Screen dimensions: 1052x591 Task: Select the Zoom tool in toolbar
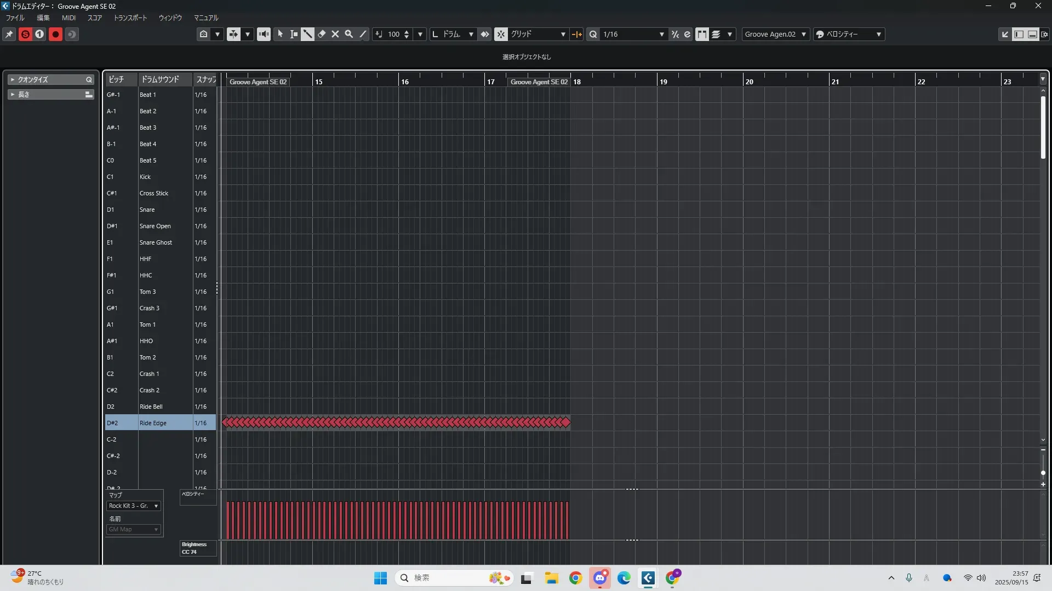pyautogui.click(x=349, y=34)
